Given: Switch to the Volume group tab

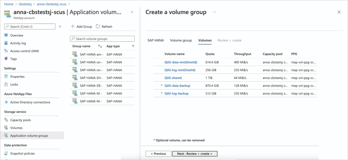Looking at the screenshot, I should (181, 40).
